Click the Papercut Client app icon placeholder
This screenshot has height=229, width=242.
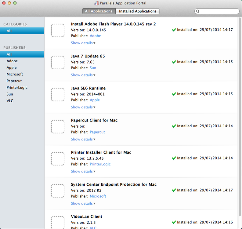(58, 127)
